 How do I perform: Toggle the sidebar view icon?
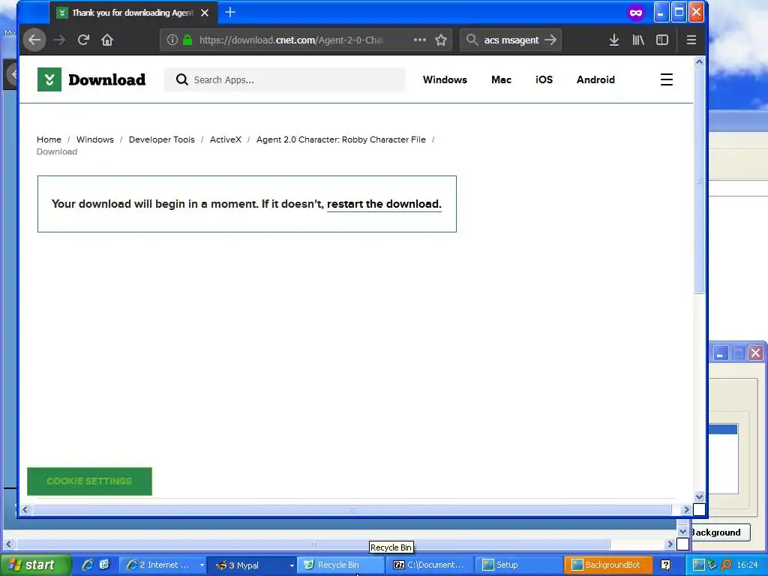(661, 40)
